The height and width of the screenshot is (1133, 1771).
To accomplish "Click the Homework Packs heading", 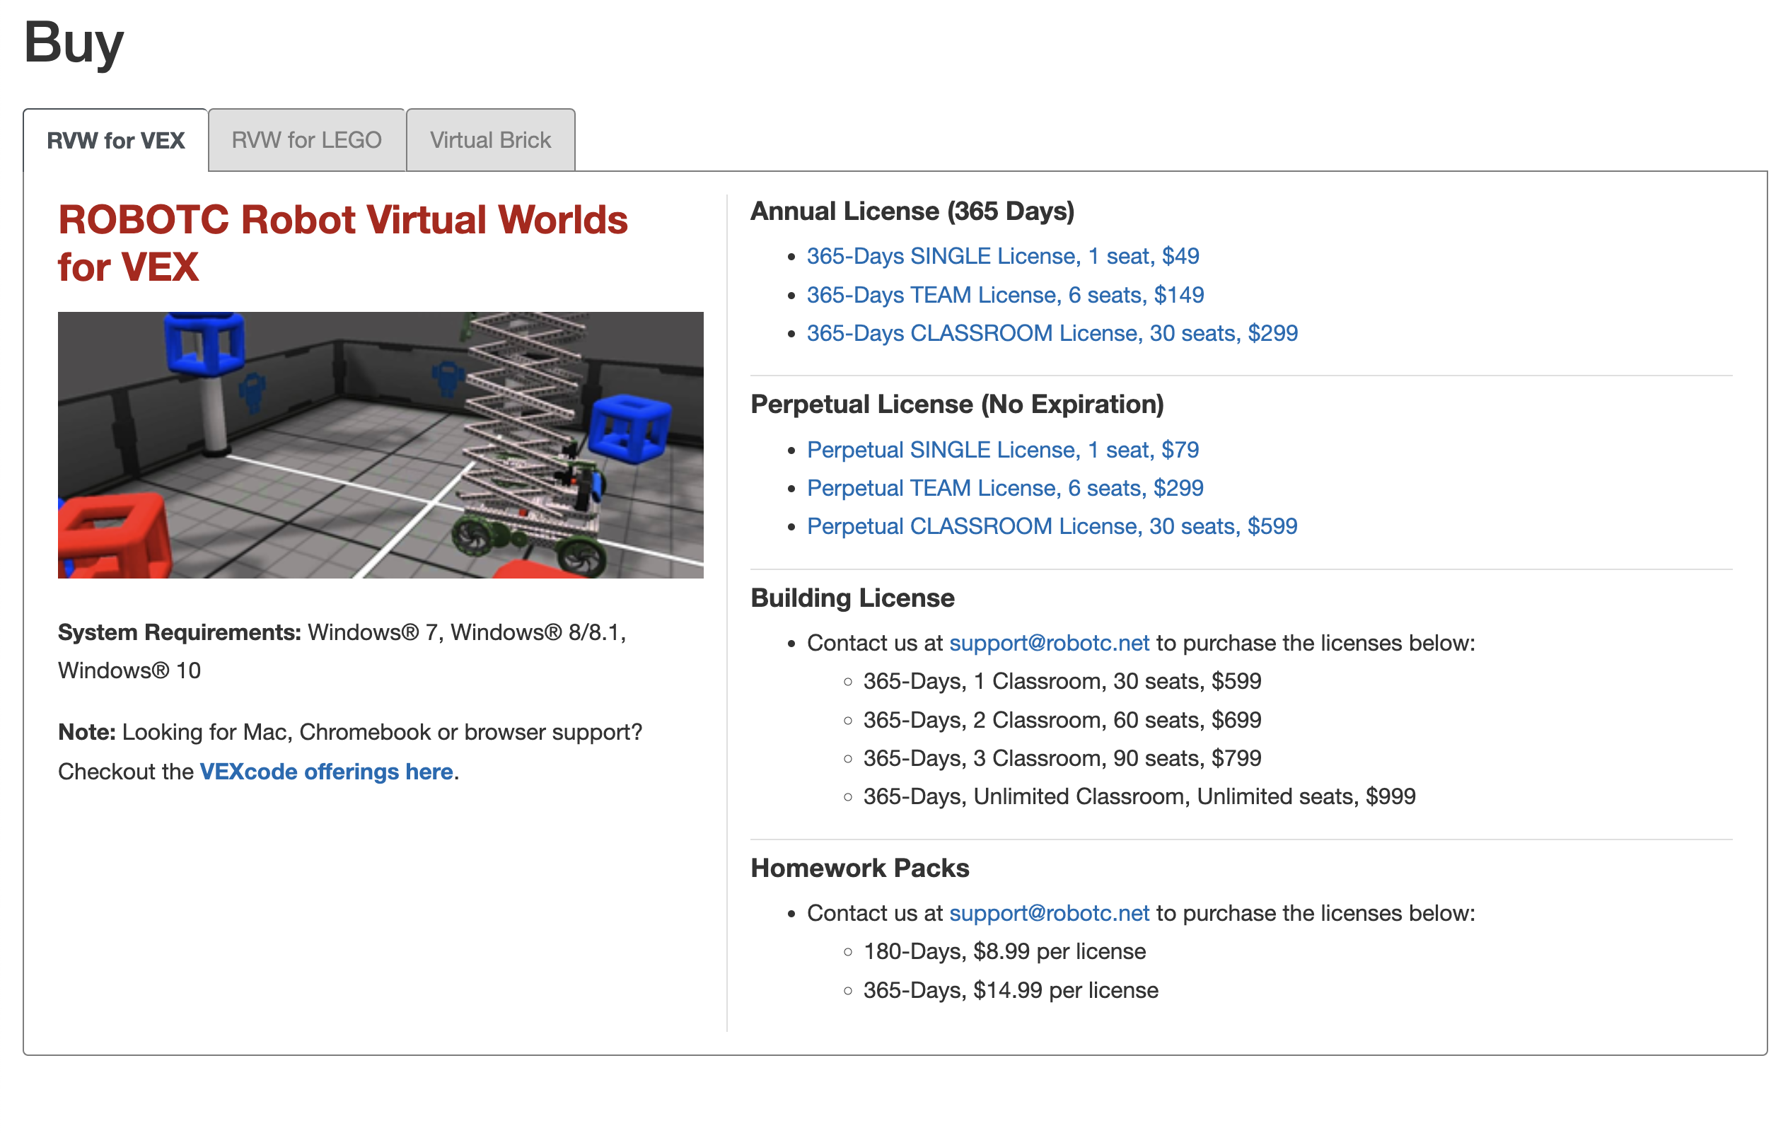I will tap(859, 868).
